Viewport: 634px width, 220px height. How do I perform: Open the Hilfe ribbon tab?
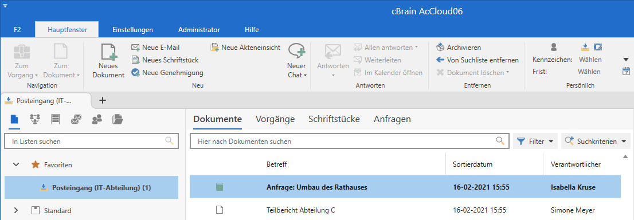click(x=252, y=30)
